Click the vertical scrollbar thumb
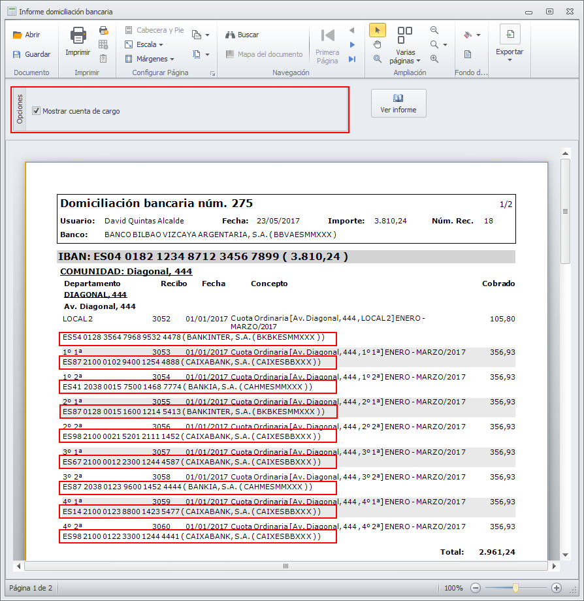584x601 pixels. [x=565, y=211]
